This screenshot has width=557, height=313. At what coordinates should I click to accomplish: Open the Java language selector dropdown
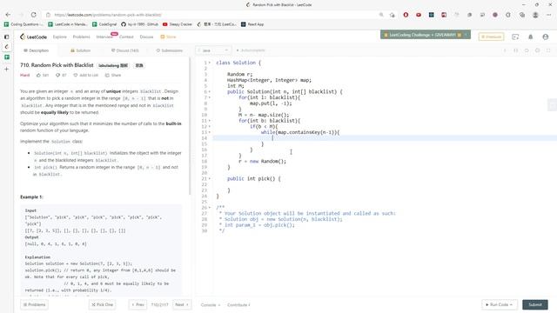pos(213,50)
